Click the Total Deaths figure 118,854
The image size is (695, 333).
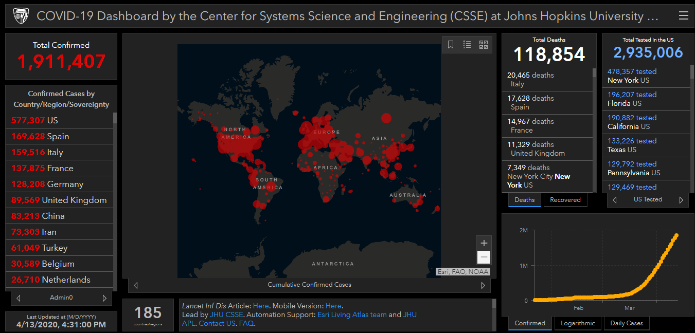[x=549, y=54]
